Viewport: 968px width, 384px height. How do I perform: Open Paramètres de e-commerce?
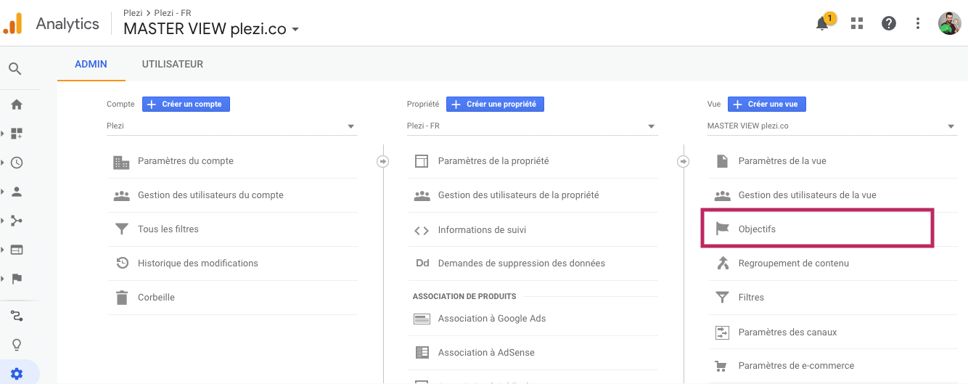(832, 366)
